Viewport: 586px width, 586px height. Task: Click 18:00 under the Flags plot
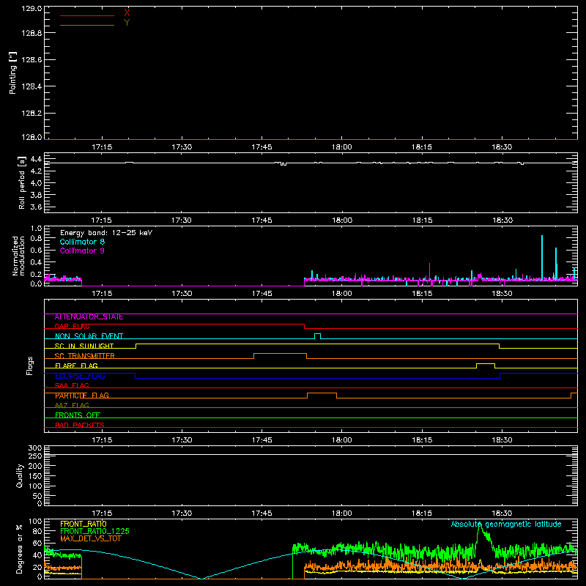[342, 440]
